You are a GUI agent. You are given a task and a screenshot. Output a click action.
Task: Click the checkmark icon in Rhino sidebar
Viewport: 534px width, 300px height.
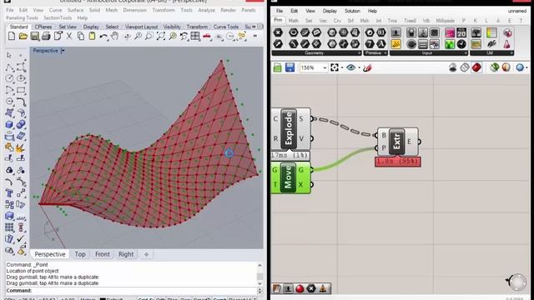coord(21,239)
